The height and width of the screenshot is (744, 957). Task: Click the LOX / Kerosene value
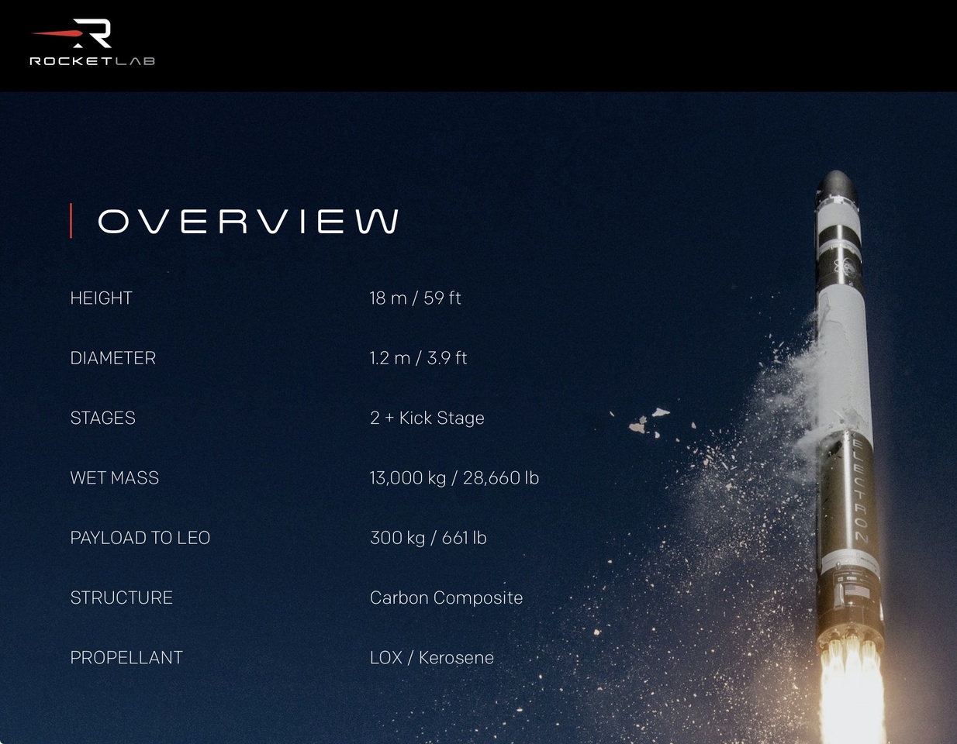pos(432,658)
